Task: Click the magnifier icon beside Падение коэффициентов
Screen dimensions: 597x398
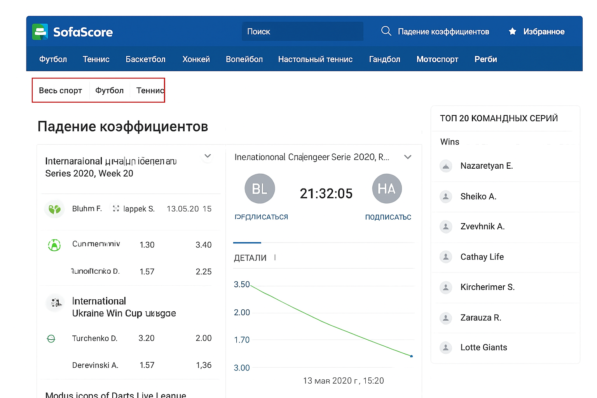Action: tap(386, 31)
